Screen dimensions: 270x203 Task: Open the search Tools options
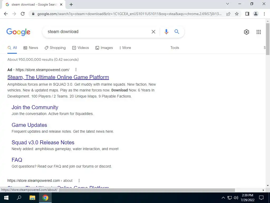[x=175, y=48]
